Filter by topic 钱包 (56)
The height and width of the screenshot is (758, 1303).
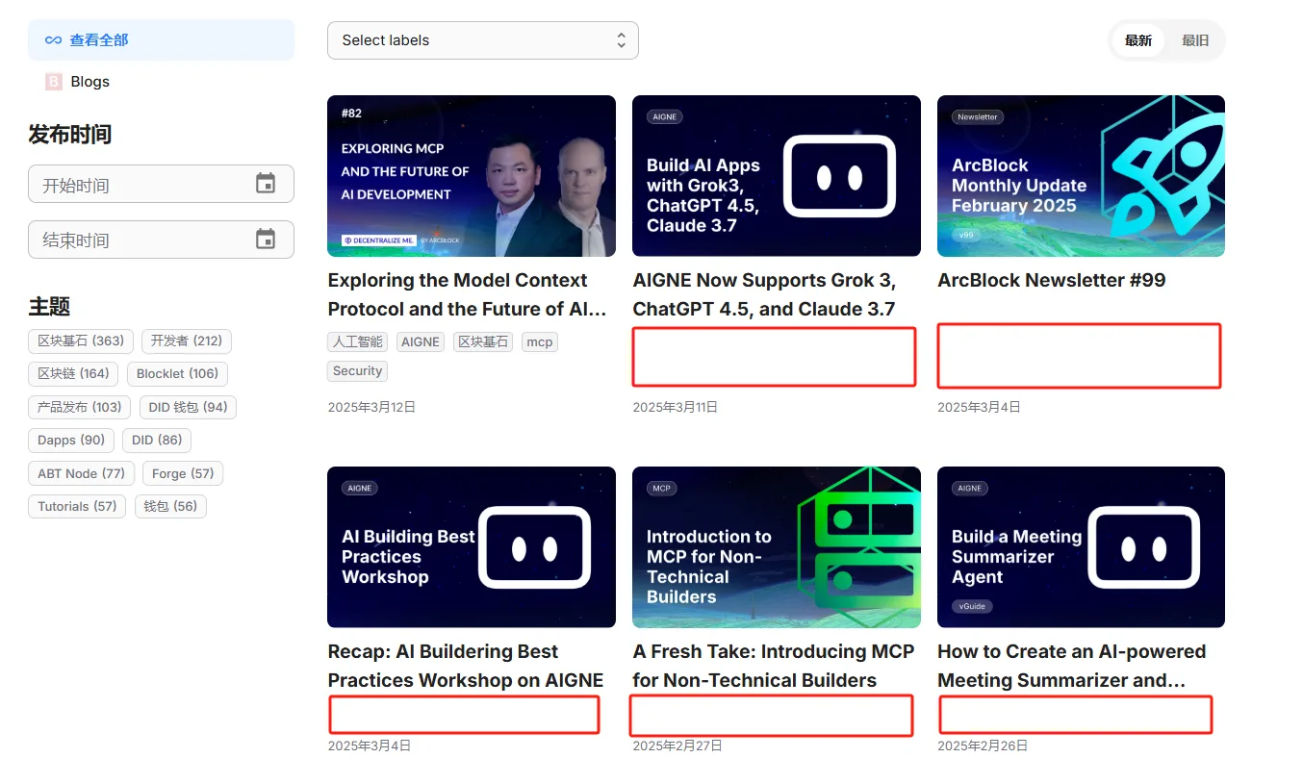point(170,506)
